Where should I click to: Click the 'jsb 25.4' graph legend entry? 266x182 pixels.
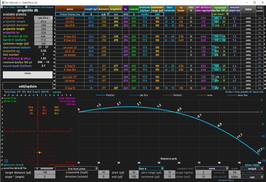[x=139, y=95]
